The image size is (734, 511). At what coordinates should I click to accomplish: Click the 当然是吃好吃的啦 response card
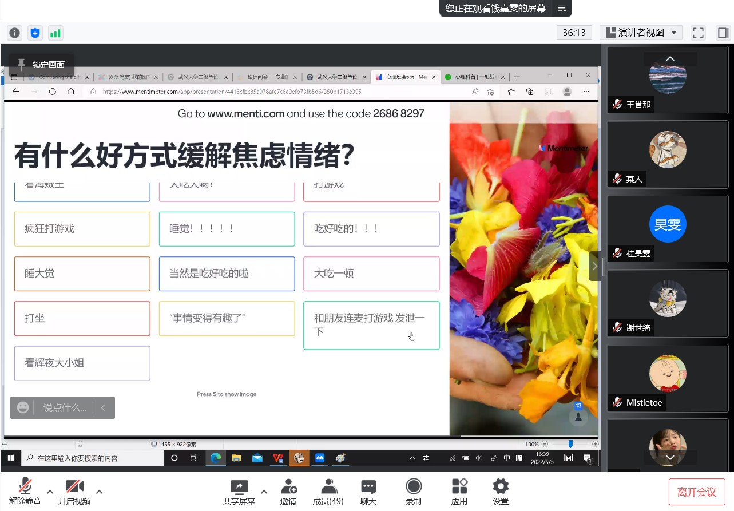[227, 274]
